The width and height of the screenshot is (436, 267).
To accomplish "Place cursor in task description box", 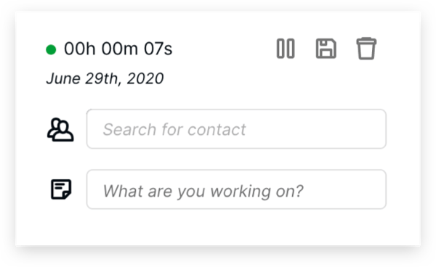I will tap(236, 189).
